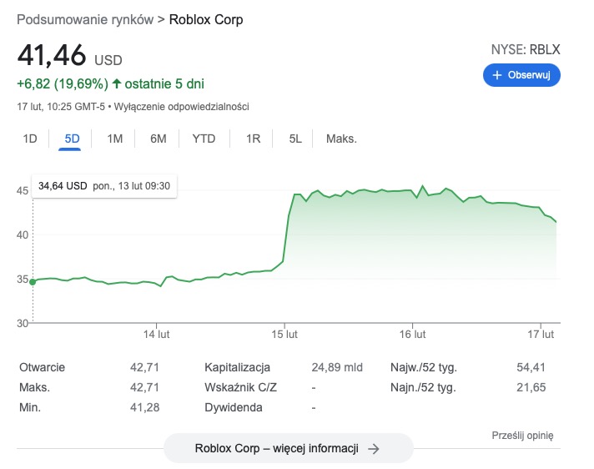The height and width of the screenshot is (469, 594).
Task: Open the YTD range tab
Action: point(204,139)
